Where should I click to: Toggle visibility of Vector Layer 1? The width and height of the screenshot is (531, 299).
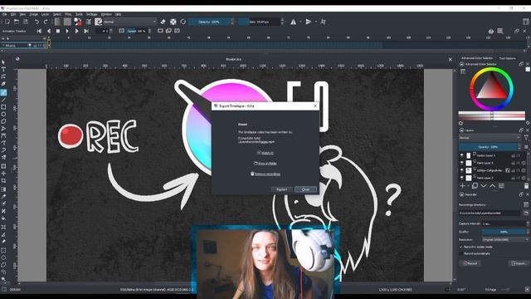point(461,155)
